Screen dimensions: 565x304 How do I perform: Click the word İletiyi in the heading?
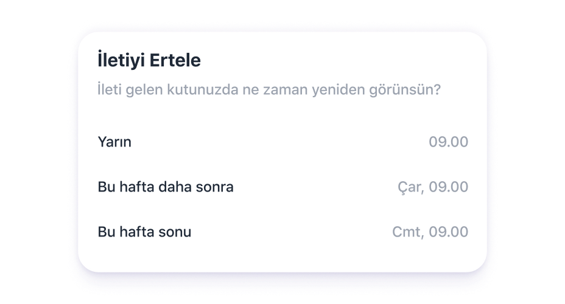(x=122, y=61)
